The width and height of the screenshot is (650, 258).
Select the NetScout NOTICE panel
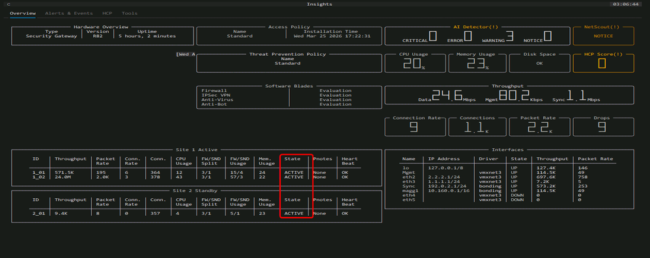point(603,36)
